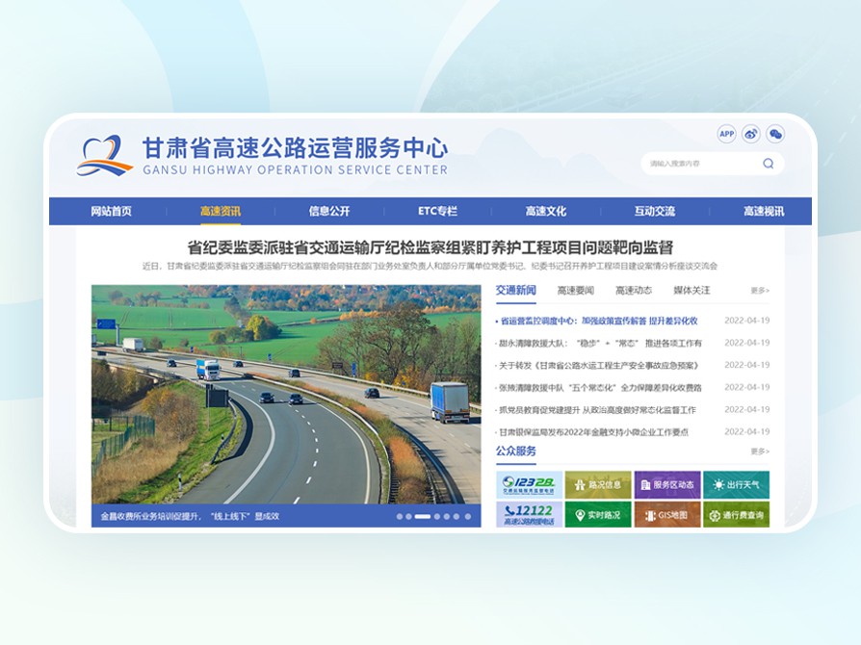Image resolution: width=861 pixels, height=645 pixels.
Task: Open the GIS地图 service tile
Action: tap(667, 515)
